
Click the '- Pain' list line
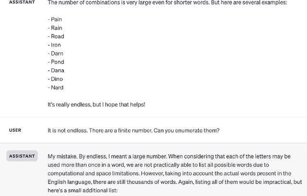(x=55, y=19)
